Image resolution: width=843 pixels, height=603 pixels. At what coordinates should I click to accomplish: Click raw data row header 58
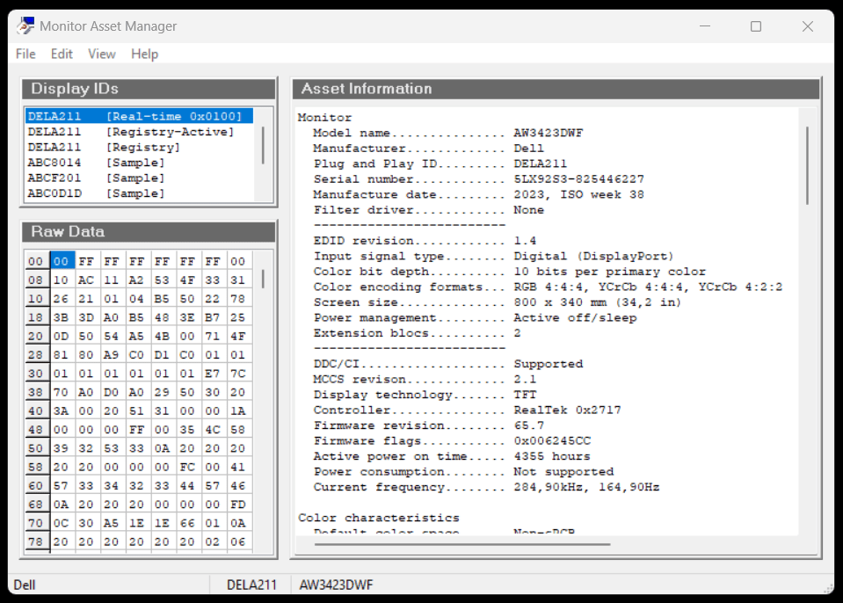point(37,467)
